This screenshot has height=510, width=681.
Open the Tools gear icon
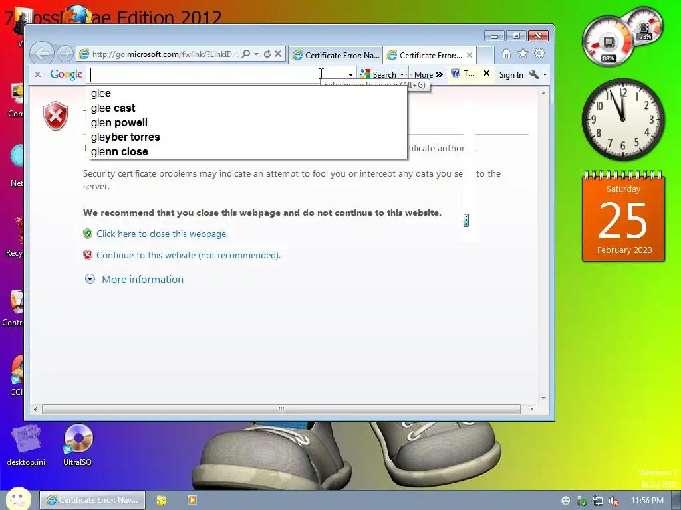point(539,54)
